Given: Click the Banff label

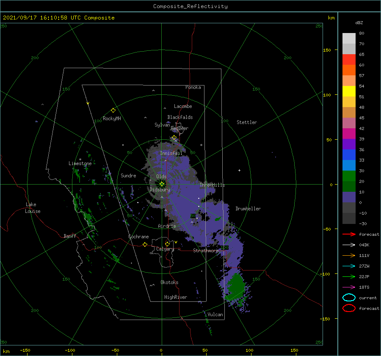Looking at the screenshot, I should pos(70,236).
